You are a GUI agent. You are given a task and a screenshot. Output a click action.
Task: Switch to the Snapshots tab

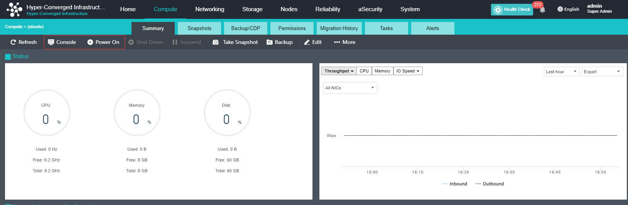click(x=199, y=28)
